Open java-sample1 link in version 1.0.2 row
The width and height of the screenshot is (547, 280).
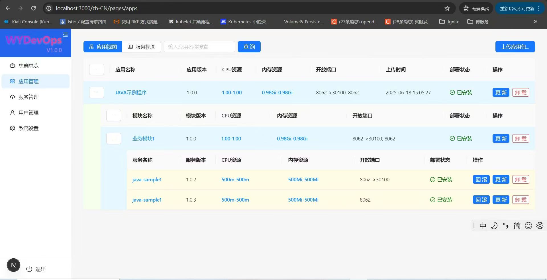coord(147,179)
